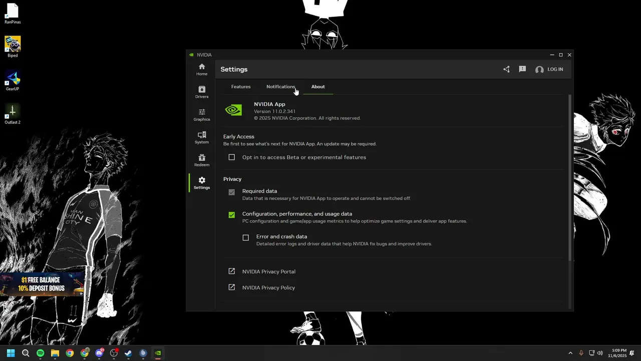Viewport: 641px width, 361px height.
Task: Select the About tab
Action: [x=318, y=87]
